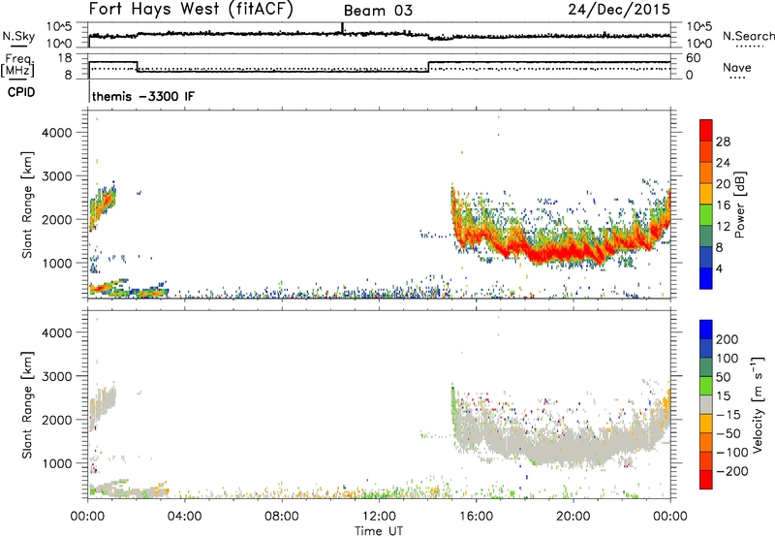Click the 'Beam 03' label

click(378, 11)
